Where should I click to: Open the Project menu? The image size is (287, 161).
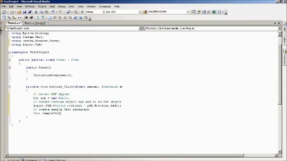click(x=42, y=6)
